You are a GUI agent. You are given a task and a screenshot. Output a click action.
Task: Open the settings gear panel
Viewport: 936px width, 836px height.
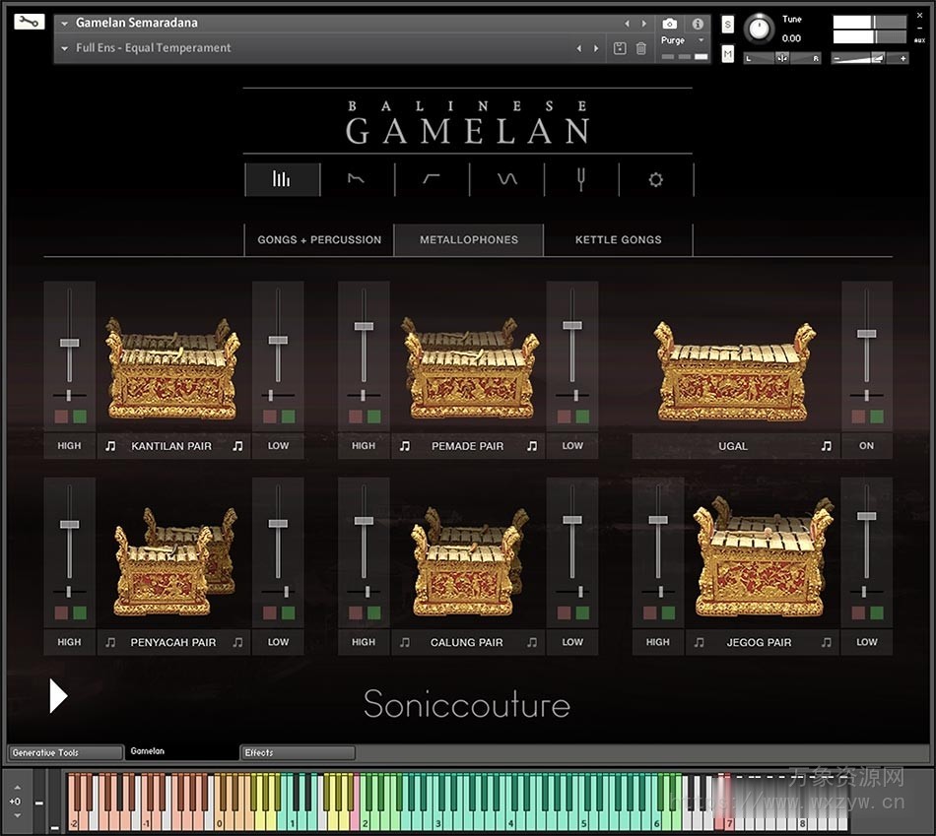coord(655,179)
